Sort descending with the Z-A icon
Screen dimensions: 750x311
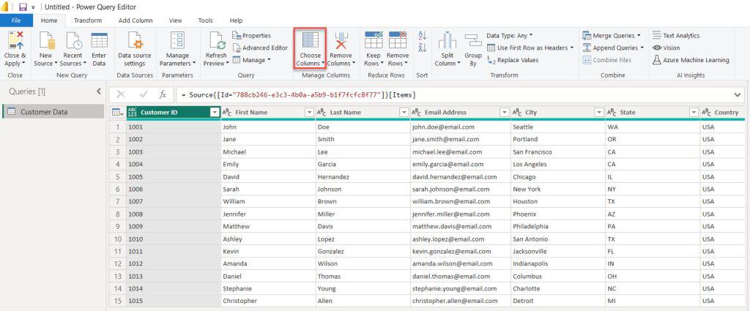(x=423, y=48)
